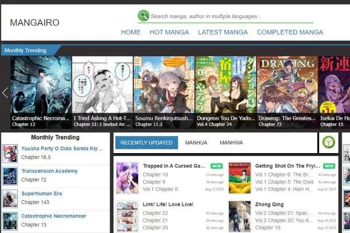Open Link! Life! Love Live! title

[x=168, y=205]
